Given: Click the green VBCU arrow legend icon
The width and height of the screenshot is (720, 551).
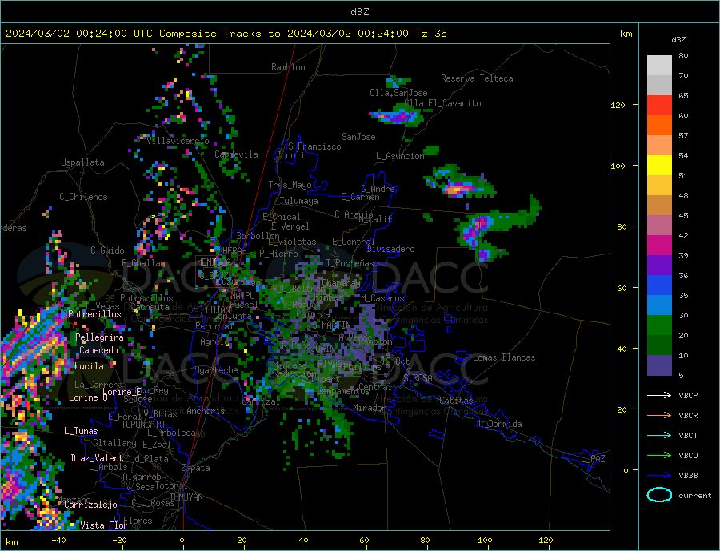Looking at the screenshot, I should pyautogui.click(x=659, y=456).
